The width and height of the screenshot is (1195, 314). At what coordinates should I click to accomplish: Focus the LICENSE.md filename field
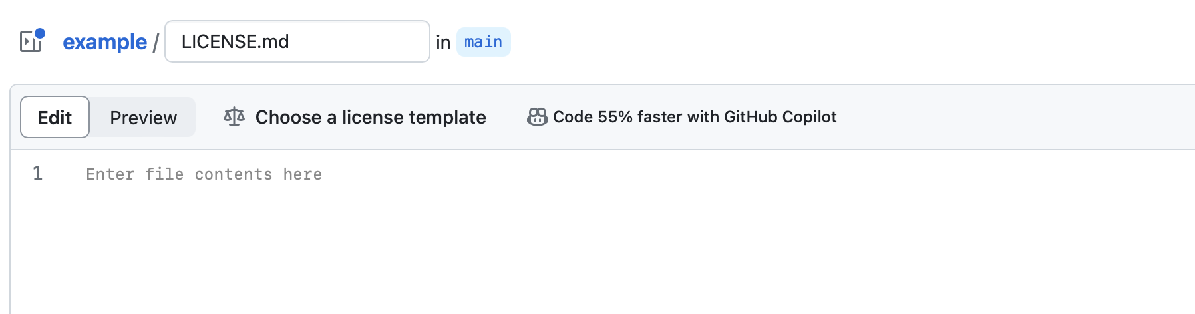[297, 41]
